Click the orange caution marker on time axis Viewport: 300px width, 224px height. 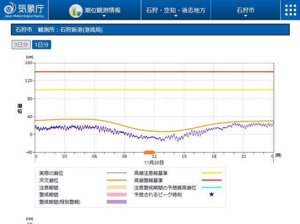149,152
